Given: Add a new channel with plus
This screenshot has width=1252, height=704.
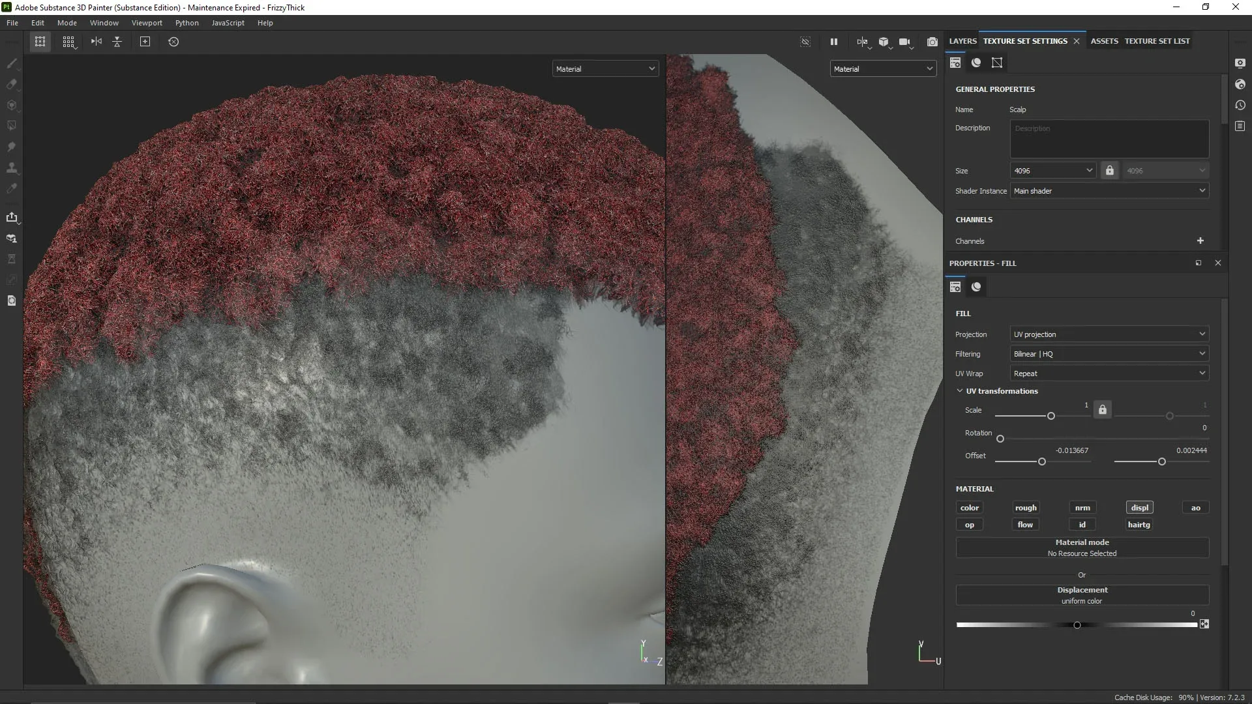Looking at the screenshot, I should click(x=1200, y=241).
